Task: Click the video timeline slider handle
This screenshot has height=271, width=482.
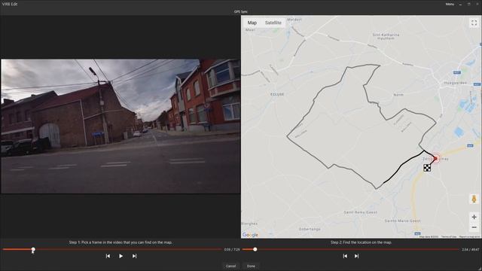Action: (33, 249)
